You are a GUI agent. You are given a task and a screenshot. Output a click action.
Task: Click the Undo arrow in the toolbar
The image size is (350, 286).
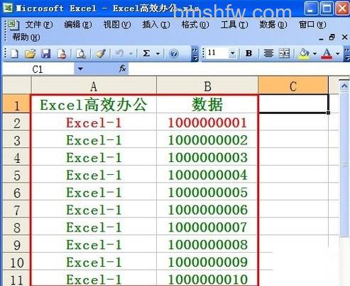click(x=119, y=54)
